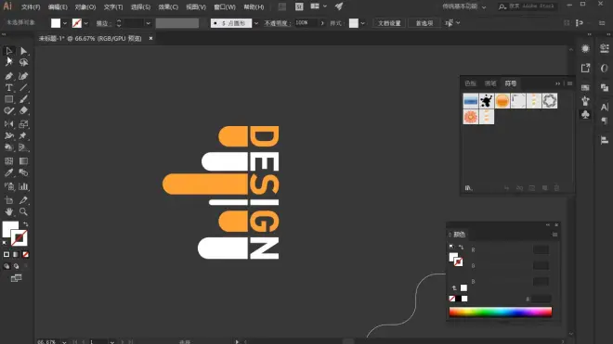Select the black ink splatter symbol
This screenshot has height=344, width=613.
pos(487,101)
